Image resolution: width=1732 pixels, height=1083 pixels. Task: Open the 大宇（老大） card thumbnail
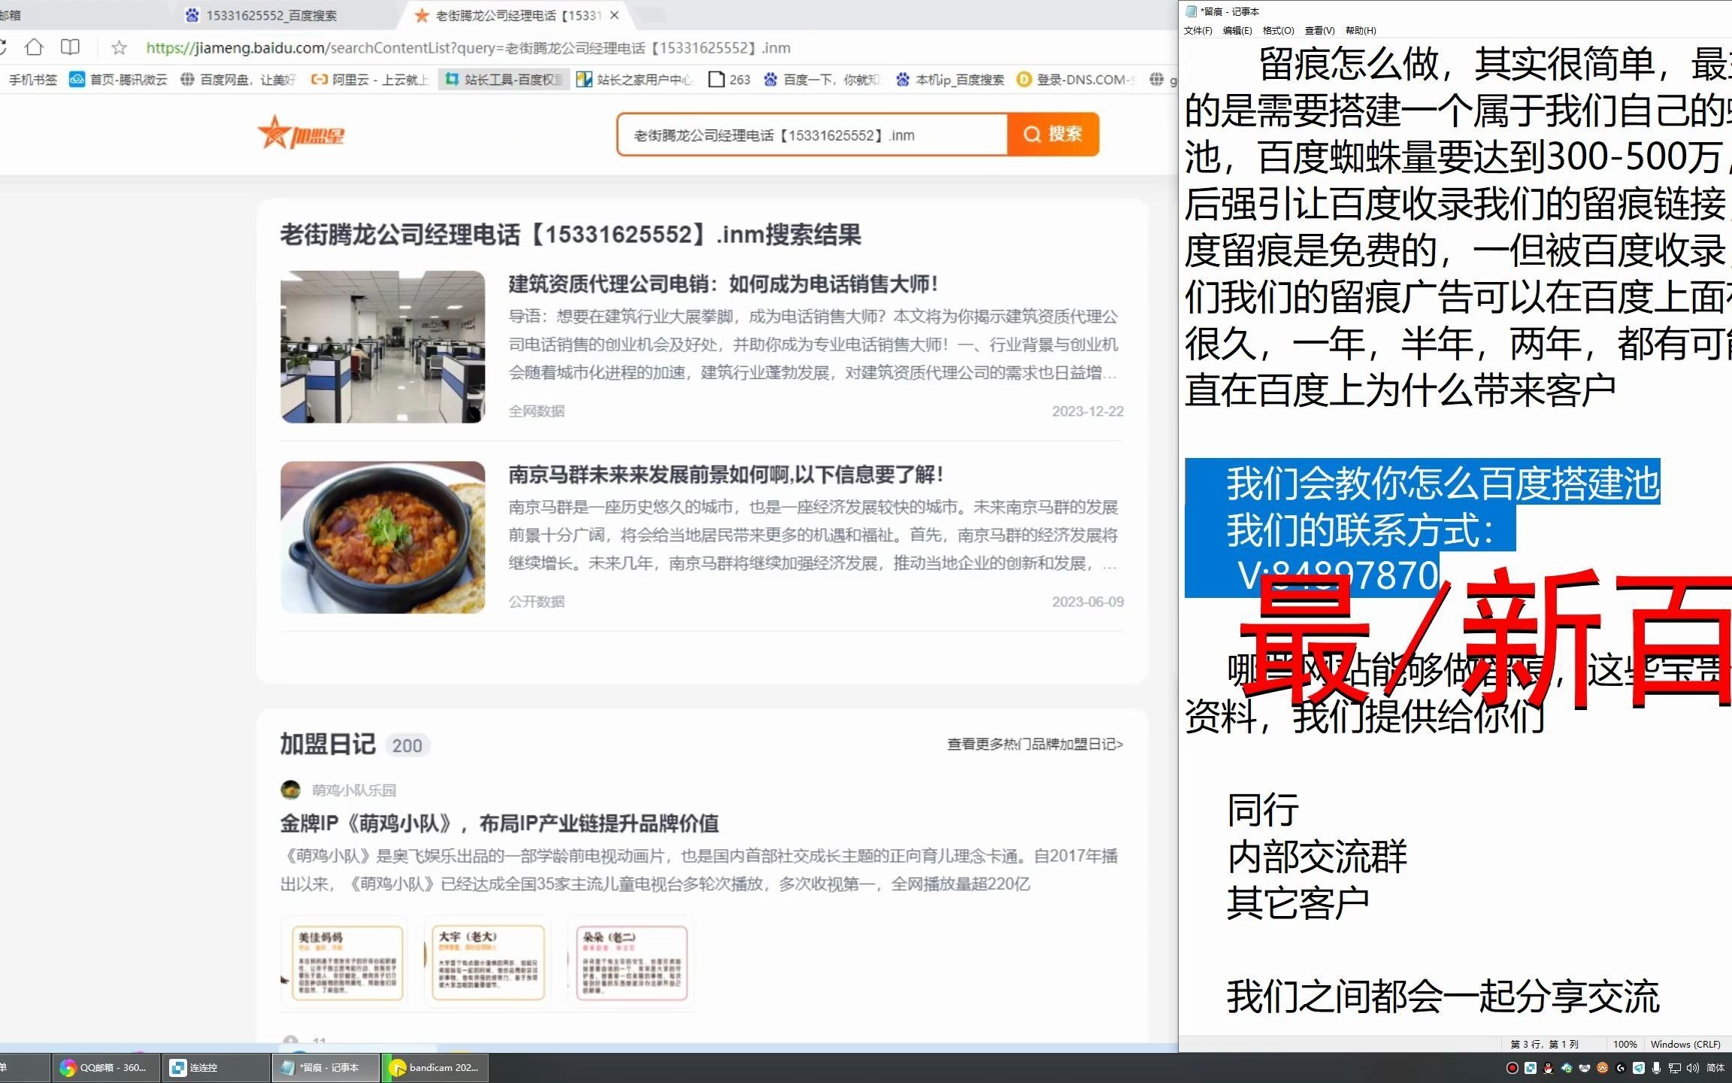(488, 962)
